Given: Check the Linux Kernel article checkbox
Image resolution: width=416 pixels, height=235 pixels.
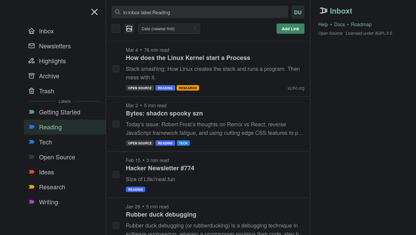Looking at the screenshot, I should 116,69.
